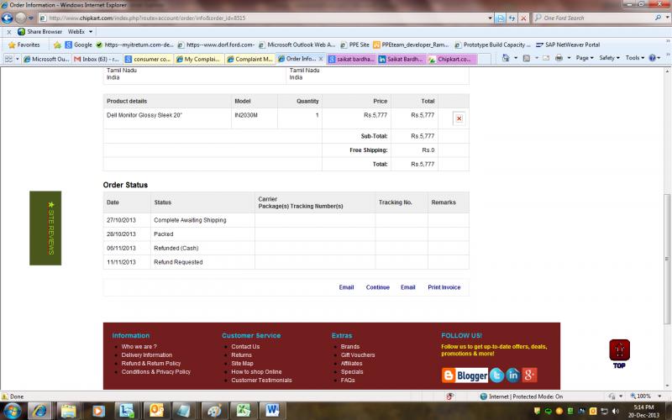Click the One Ford Search box

pos(594,18)
